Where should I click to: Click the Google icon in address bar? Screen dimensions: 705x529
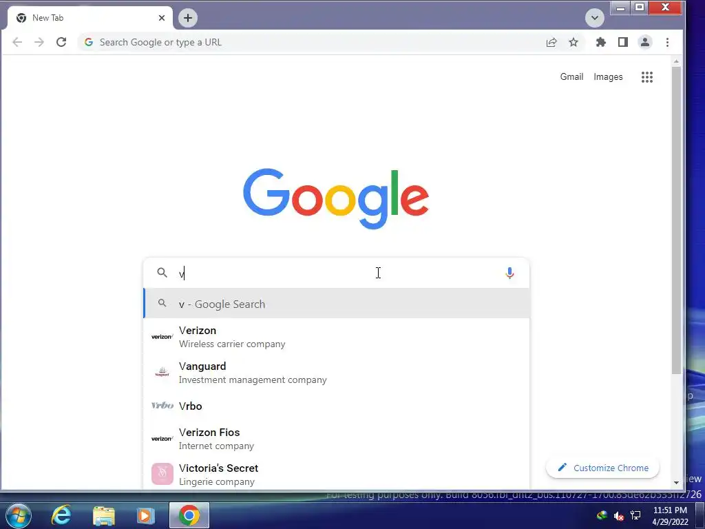(89, 42)
